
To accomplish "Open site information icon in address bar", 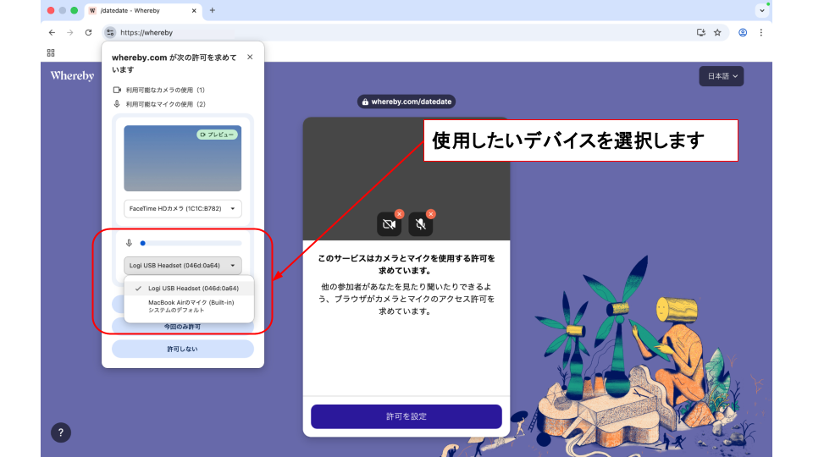I will point(110,32).
